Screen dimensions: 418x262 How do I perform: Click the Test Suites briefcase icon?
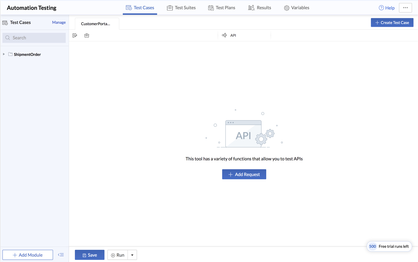click(170, 8)
